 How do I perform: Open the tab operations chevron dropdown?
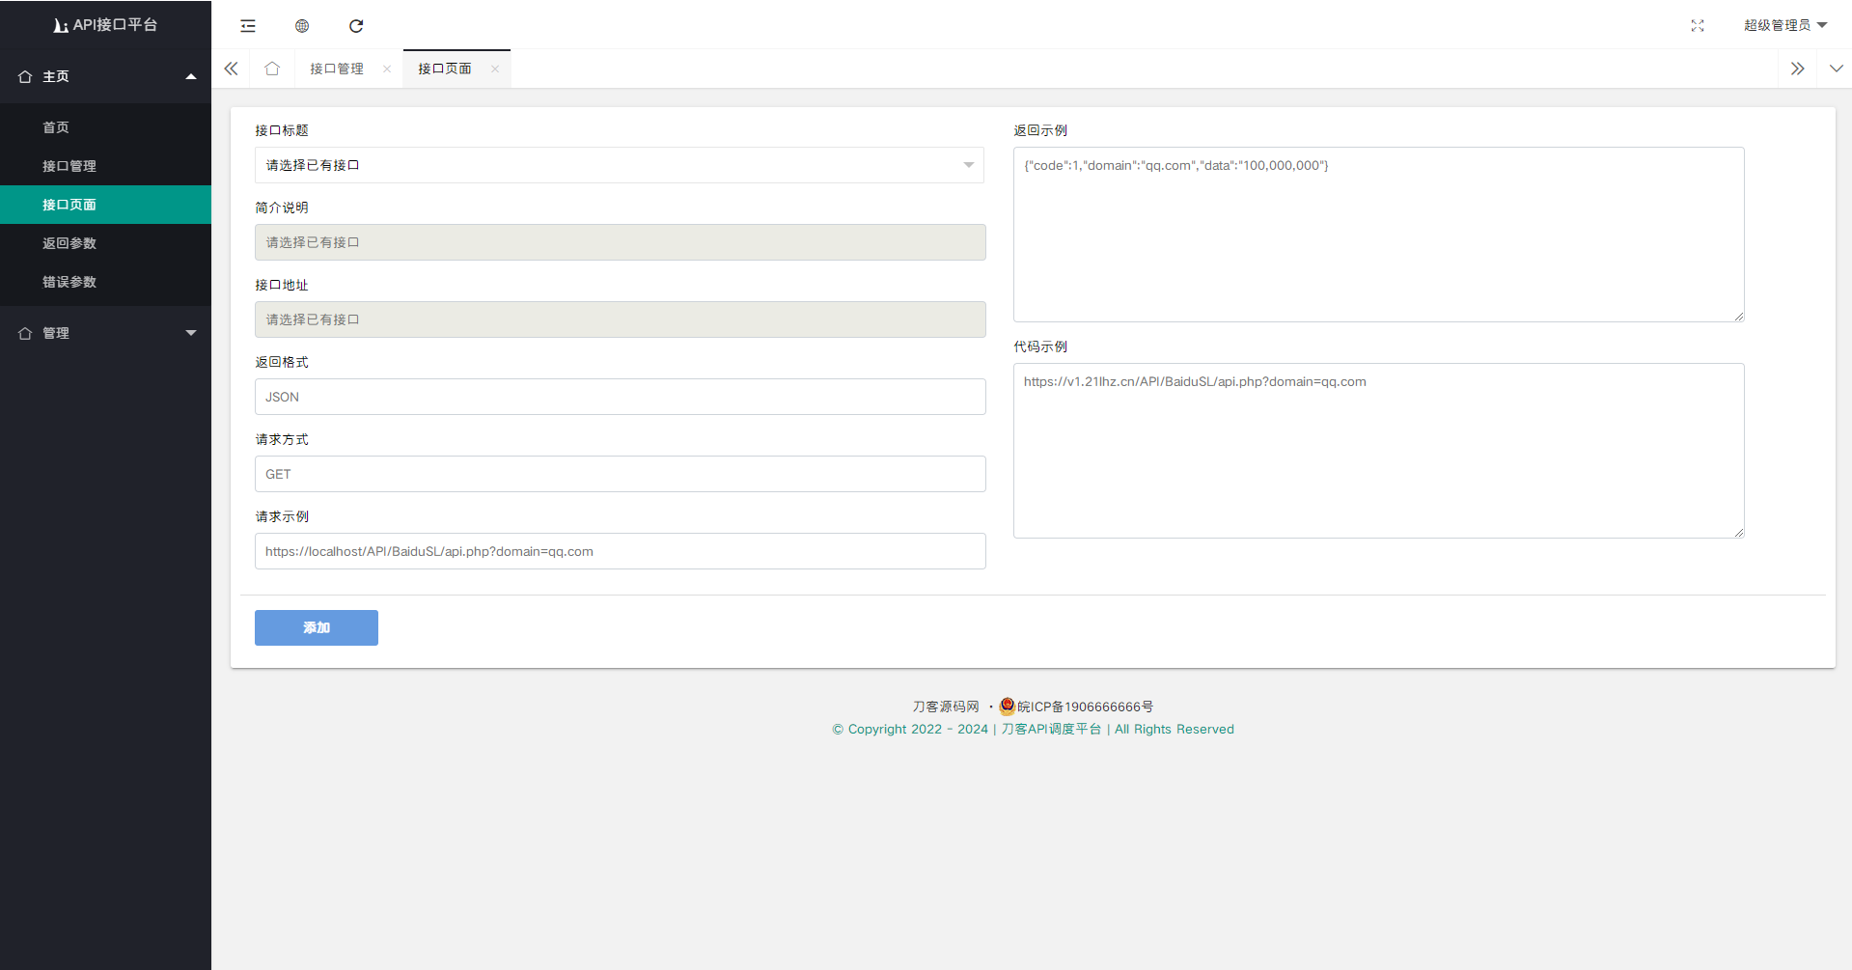1836,69
